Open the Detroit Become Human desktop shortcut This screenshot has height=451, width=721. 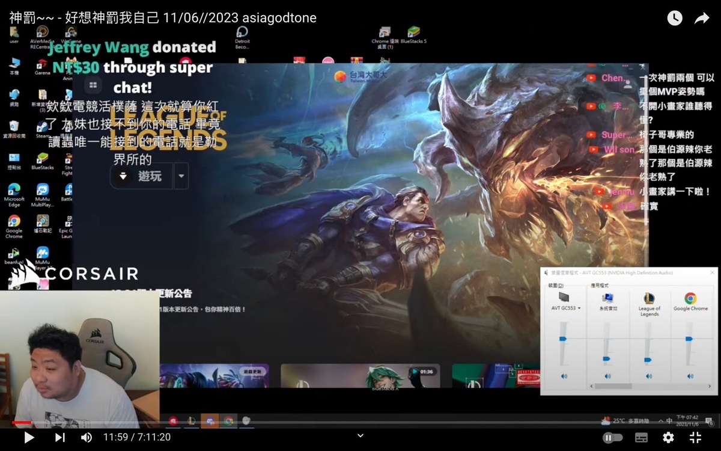[x=242, y=37]
